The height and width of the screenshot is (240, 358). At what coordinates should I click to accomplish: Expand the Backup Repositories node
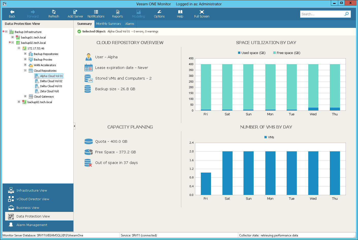[x=25, y=54]
